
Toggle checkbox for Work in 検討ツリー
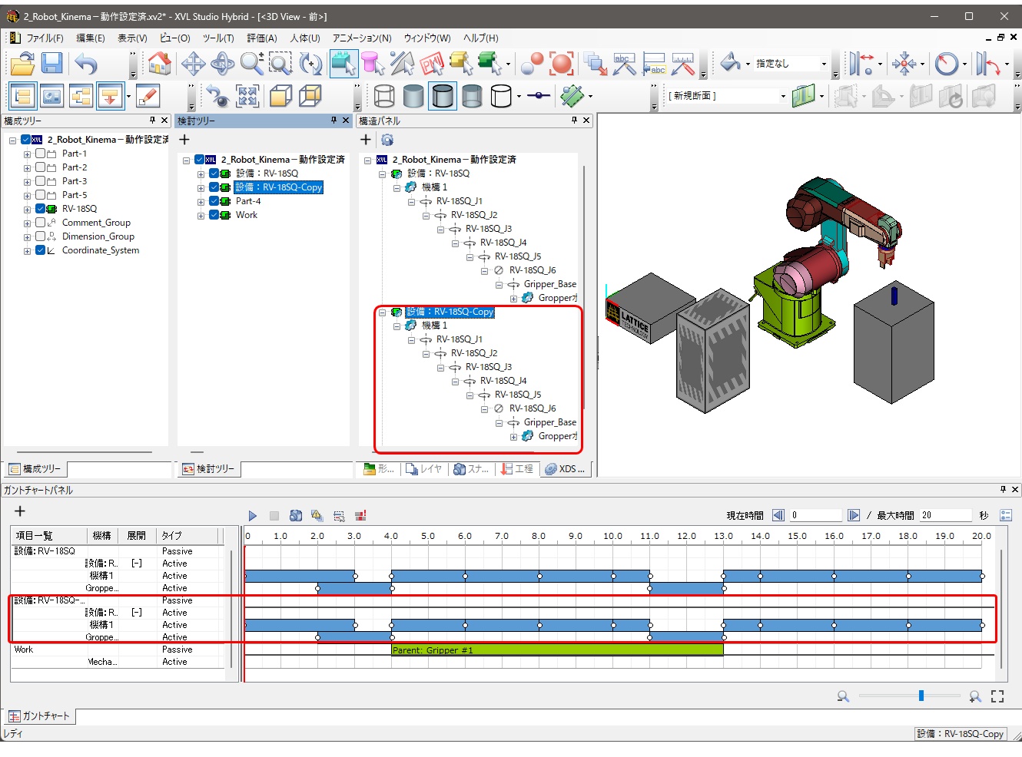(214, 215)
